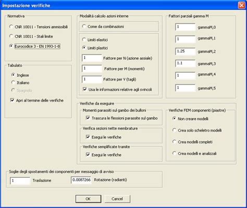Close the Impostazione verifiche dialog
The width and height of the screenshot is (247, 208).
(x=242, y=5)
